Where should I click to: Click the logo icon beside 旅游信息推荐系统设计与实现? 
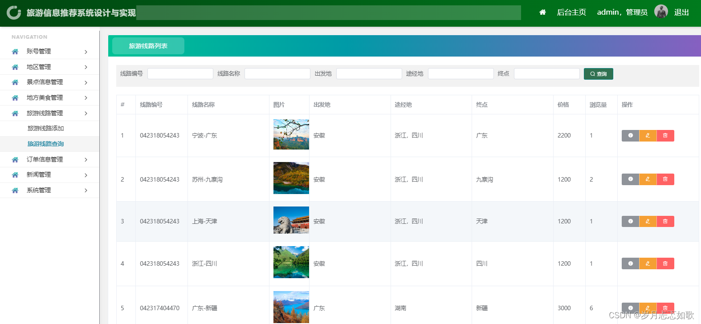click(14, 12)
